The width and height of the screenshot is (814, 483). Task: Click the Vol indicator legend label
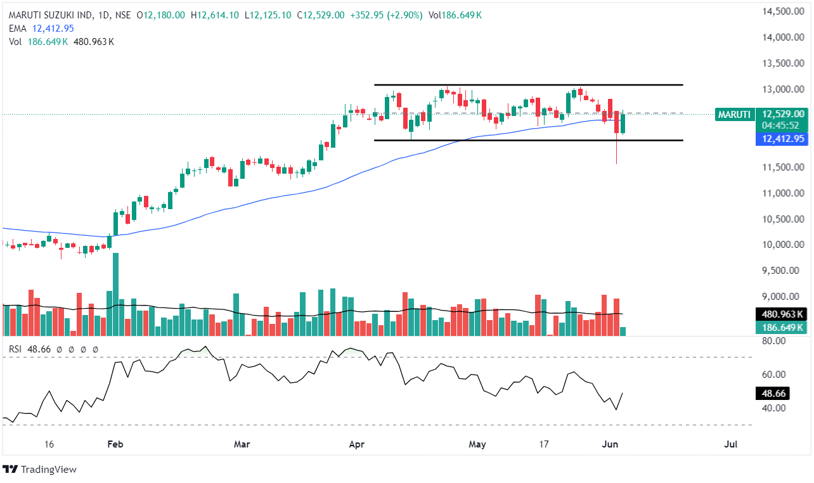[15, 41]
